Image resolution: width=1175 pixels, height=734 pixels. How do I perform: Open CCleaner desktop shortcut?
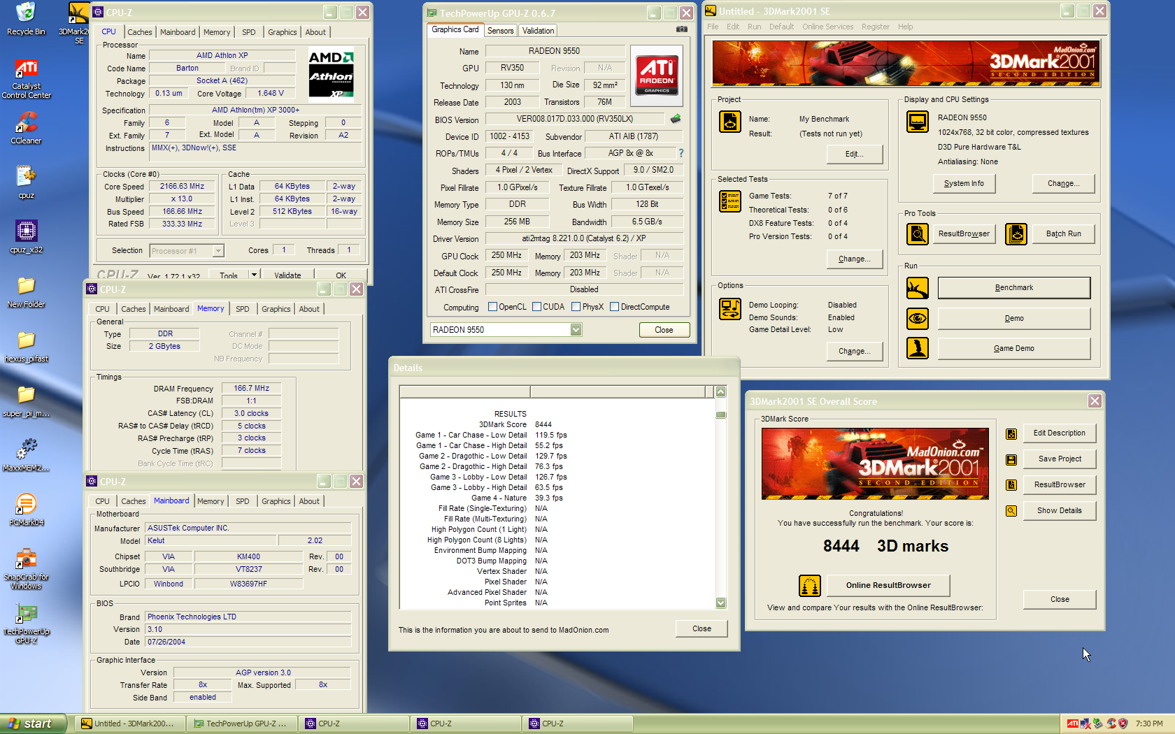click(x=26, y=127)
